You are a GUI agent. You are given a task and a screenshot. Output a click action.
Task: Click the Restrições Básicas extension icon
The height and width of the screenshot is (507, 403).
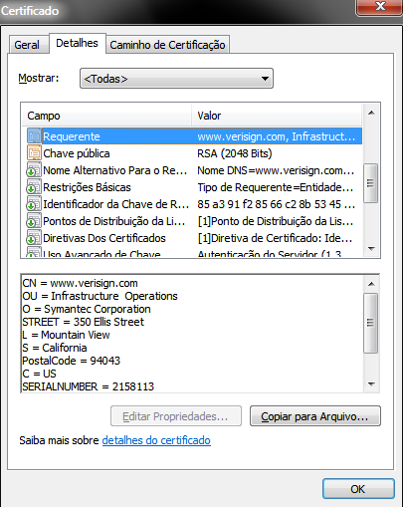[x=34, y=187]
